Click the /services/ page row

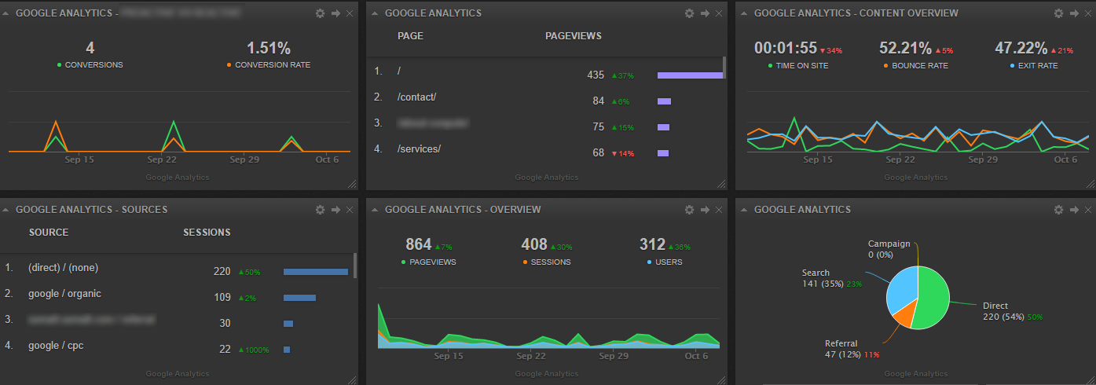click(x=546, y=152)
